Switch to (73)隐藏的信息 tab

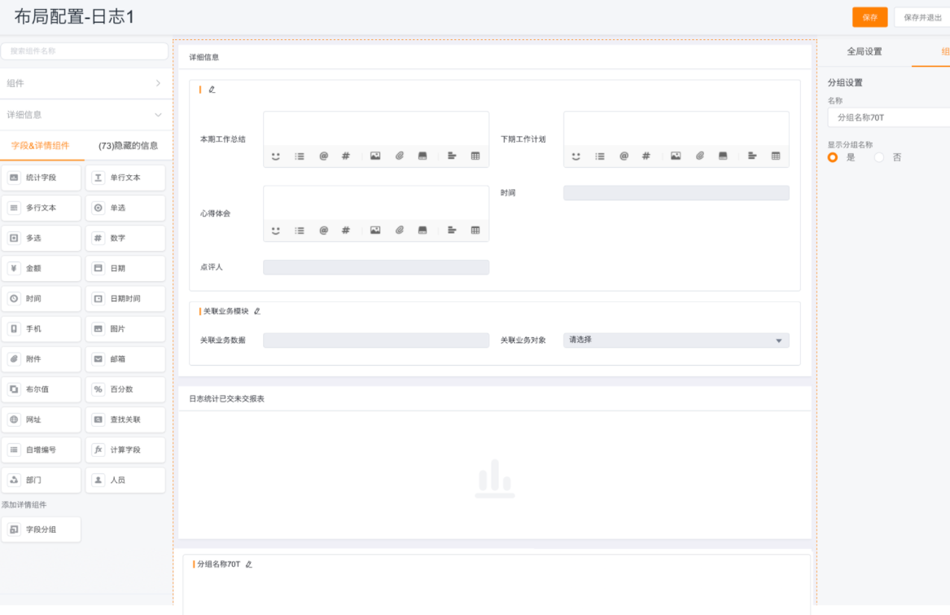(128, 146)
